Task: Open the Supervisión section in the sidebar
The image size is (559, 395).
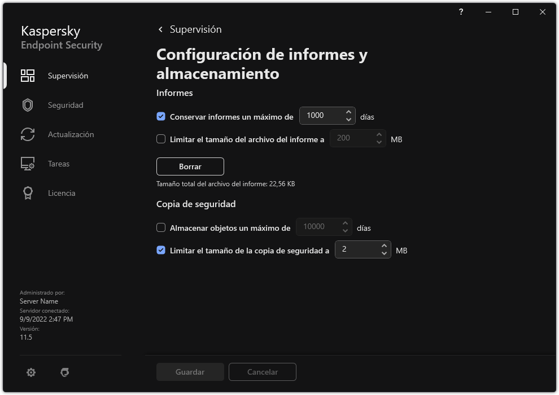Action: (67, 75)
